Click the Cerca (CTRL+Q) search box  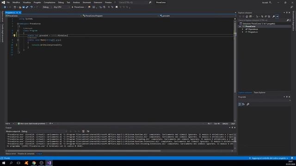pyautogui.click(x=135, y=2)
